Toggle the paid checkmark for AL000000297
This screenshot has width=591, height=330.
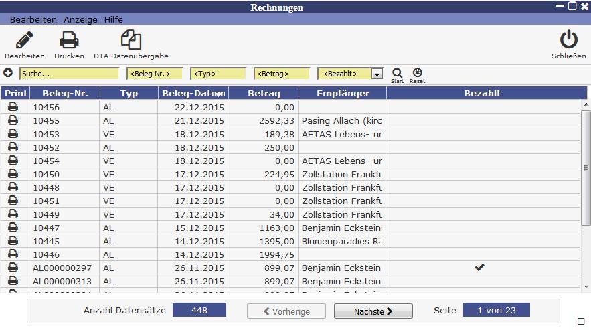pos(479,268)
